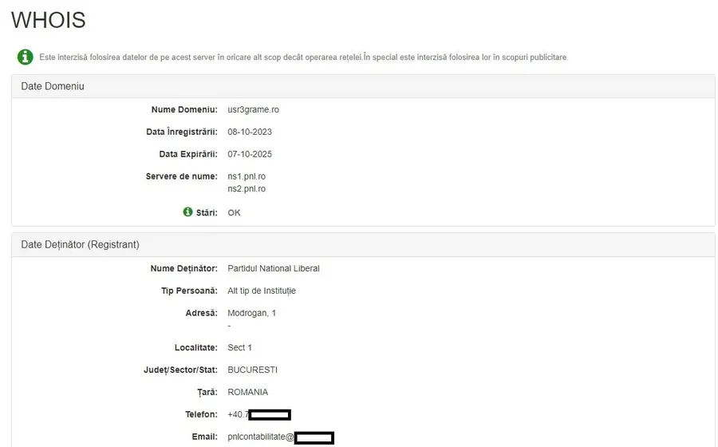Screen dimensions: 718x447
Task: Click the Sect 1 locality value
Action: [x=239, y=347]
